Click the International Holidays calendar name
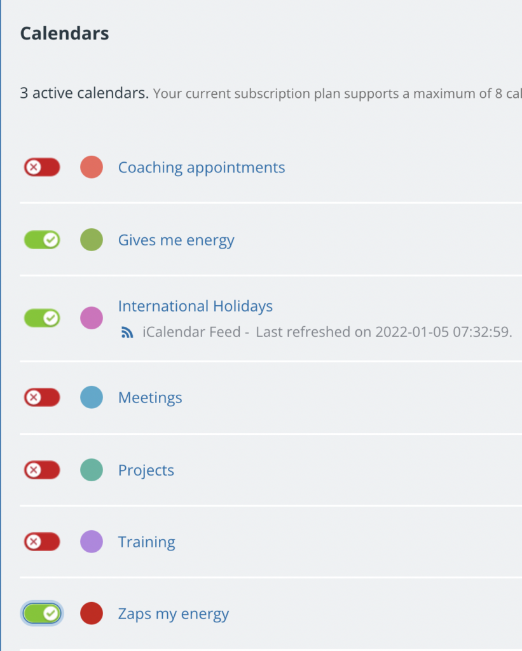 pyautogui.click(x=195, y=306)
